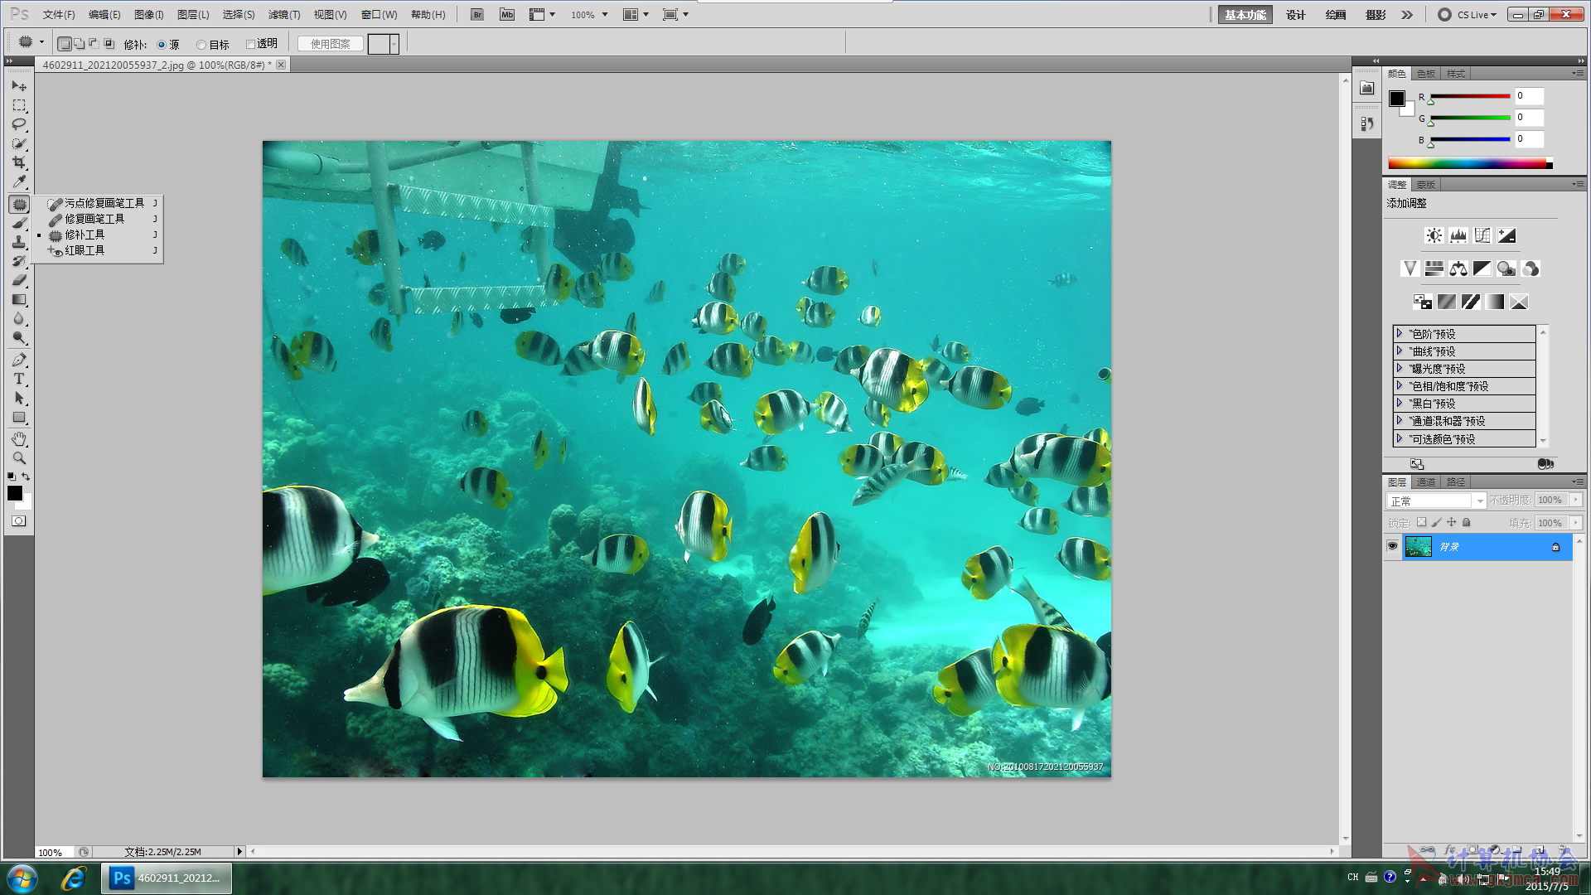Enable the 透明 checkbox
This screenshot has height=895, width=1591.
tap(250, 45)
